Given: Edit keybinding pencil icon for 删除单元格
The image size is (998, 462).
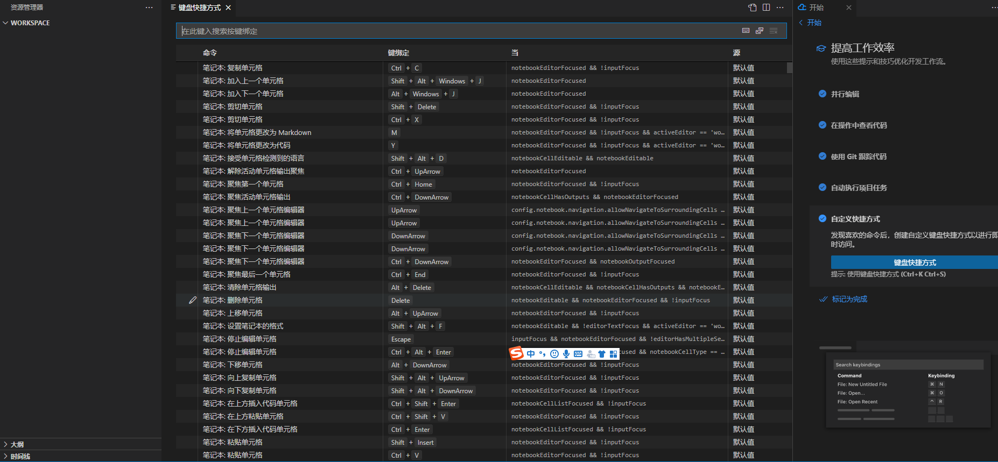Looking at the screenshot, I should tap(192, 300).
